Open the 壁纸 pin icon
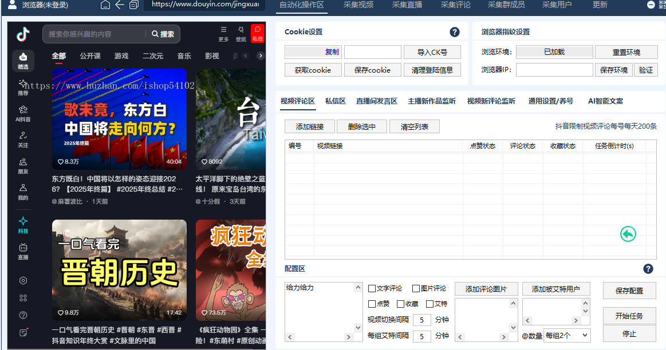 coord(241,34)
